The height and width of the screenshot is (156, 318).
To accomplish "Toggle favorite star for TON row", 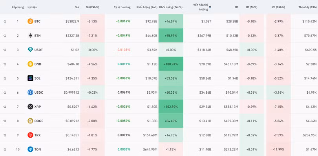I will point(5,149).
